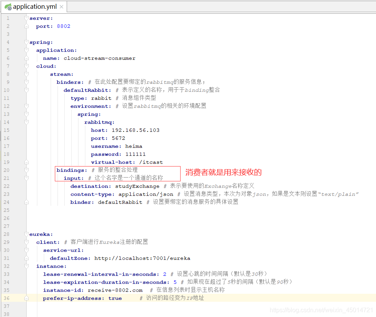Click line number 1 in the gutter

(x=8, y=18)
